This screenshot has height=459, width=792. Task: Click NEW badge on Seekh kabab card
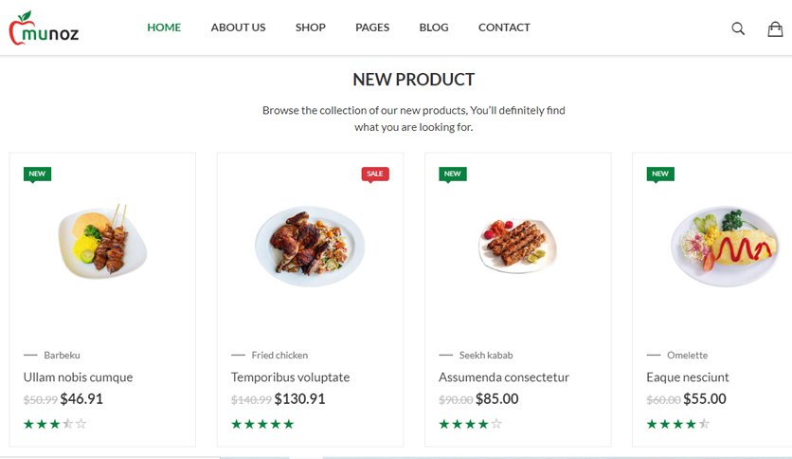pos(453,174)
